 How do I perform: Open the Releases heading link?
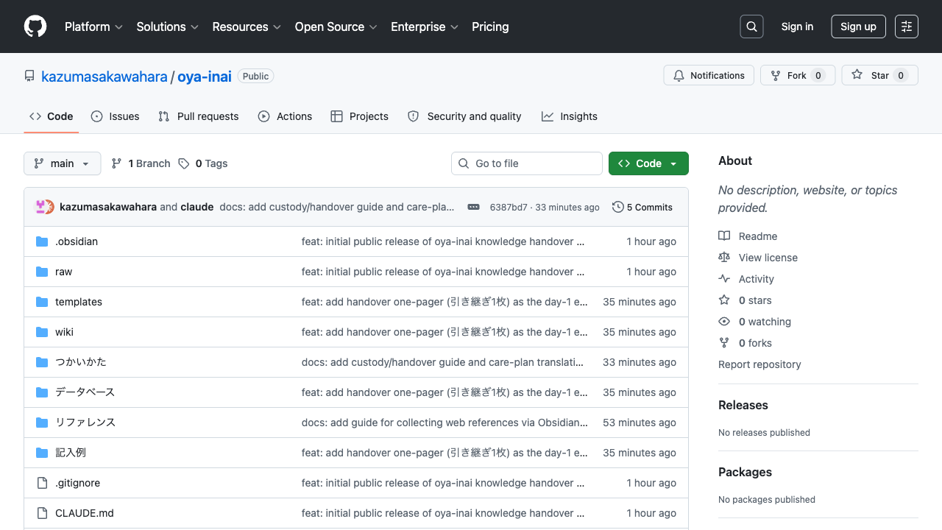(743, 405)
